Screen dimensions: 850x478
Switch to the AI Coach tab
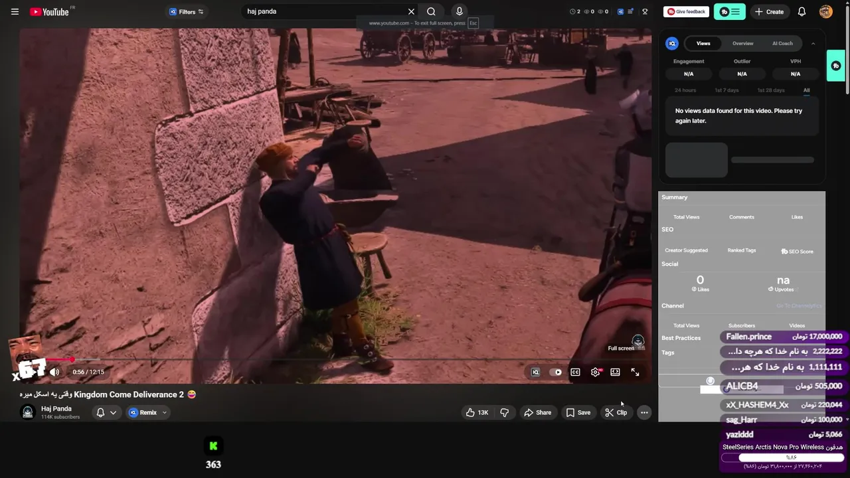pos(782,43)
